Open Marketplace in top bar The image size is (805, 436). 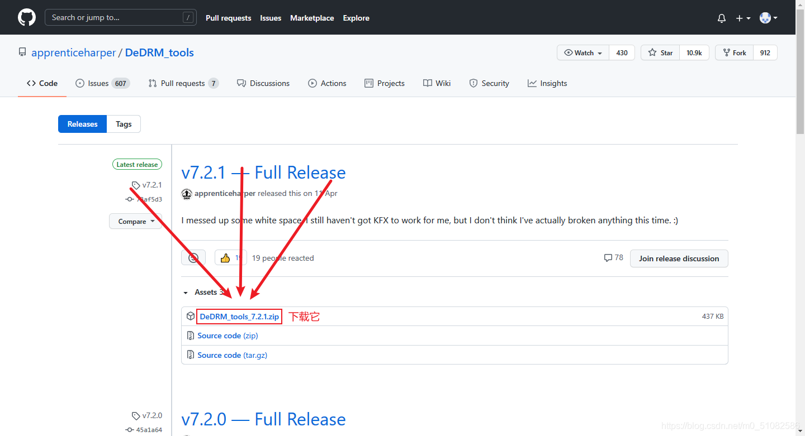pyautogui.click(x=312, y=18)
